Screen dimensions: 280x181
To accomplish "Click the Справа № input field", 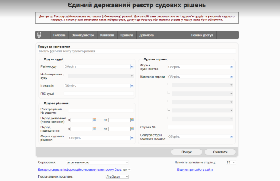I will [200, 127].
